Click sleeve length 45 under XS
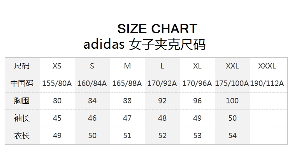Viewport: 292px width, 149px height. pyautogui.click(x=57, y=118)
